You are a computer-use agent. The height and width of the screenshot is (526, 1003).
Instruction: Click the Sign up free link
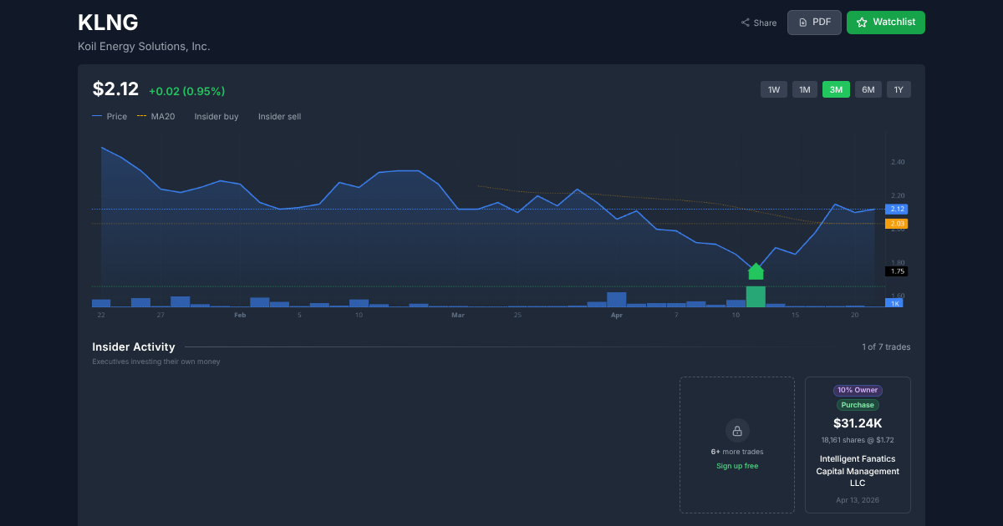737,466
